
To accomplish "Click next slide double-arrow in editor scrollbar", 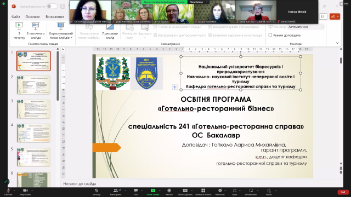I will tap(341, 172).
